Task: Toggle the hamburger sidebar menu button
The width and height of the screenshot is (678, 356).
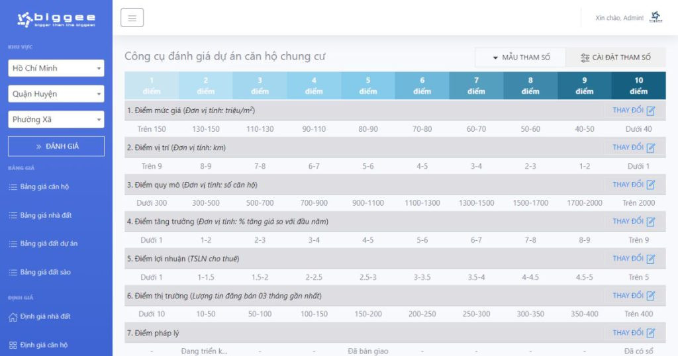Action: (132, 18)
